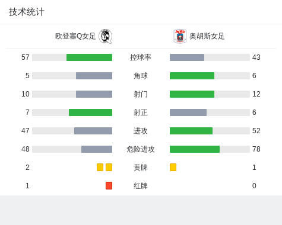Viewport: 282px width, 225px height.
Task: Open the 欧登塞Q女足 team name link
Action: pyautogui.click(x=75, y=36)
